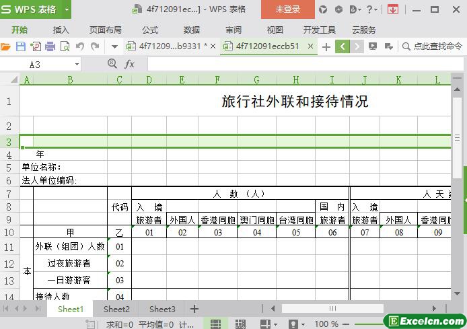Click the open folder icon
This screenshot has width=467, height=329.
pos(6,46)
